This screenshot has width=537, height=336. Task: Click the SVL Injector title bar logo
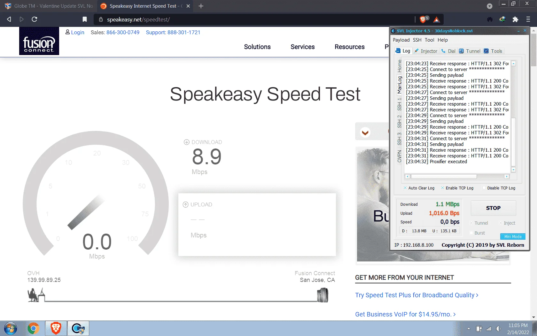click(x=393, y=31)
